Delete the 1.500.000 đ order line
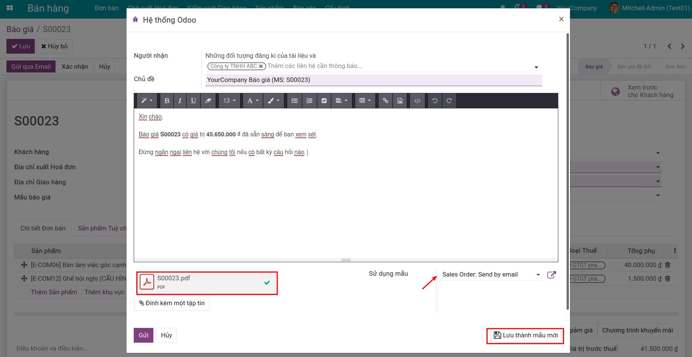692x357 pixels. coord(667,278)
